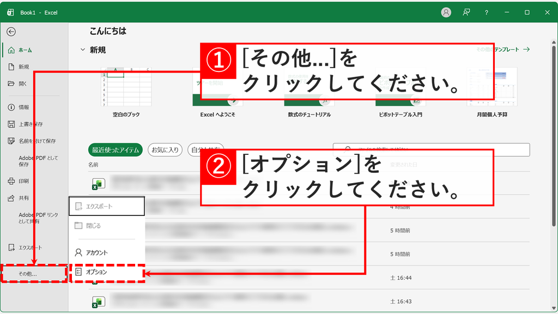Click the feedback person icon in title bar
558x314 pixels.
(x=466, y=13)
